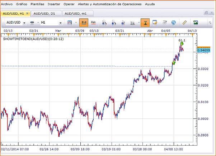The image size is (216, 156).
Task: Select the AUD/USD, H1 tab
Action: (13, 14)
